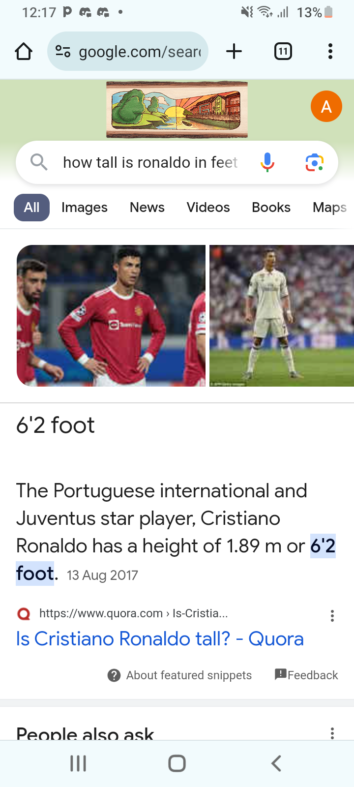Select the Books results tab
The height and width of the screenshot is (787, 354).
[271, 208]
